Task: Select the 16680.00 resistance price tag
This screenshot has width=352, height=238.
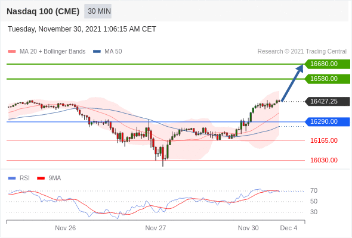Action: click(x=328, y=64)
